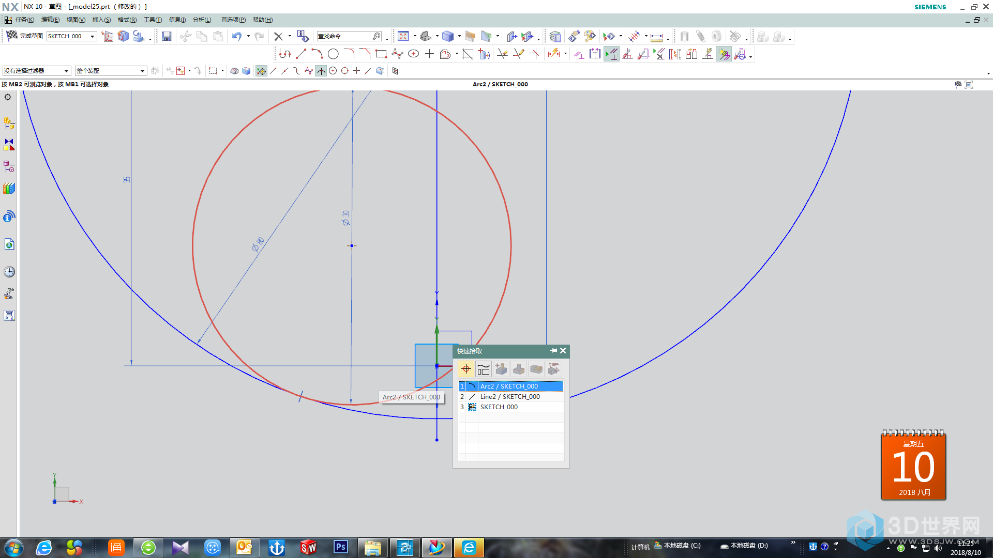Toggle the Quadrant Point snap option
Viewport: 993px width, 558px height.
345,71
